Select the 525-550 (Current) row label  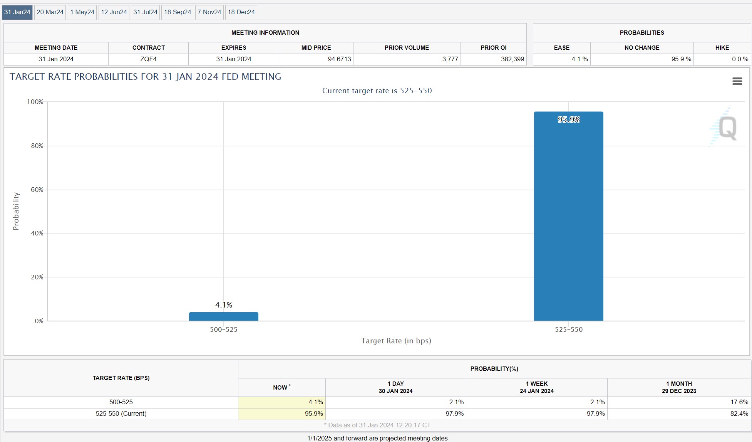[x=121, y=413]
